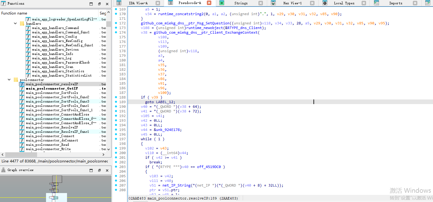The image size is (433, 202).
Task: Click the IDA View-A tab icon
Action: [x=119, y=3]
